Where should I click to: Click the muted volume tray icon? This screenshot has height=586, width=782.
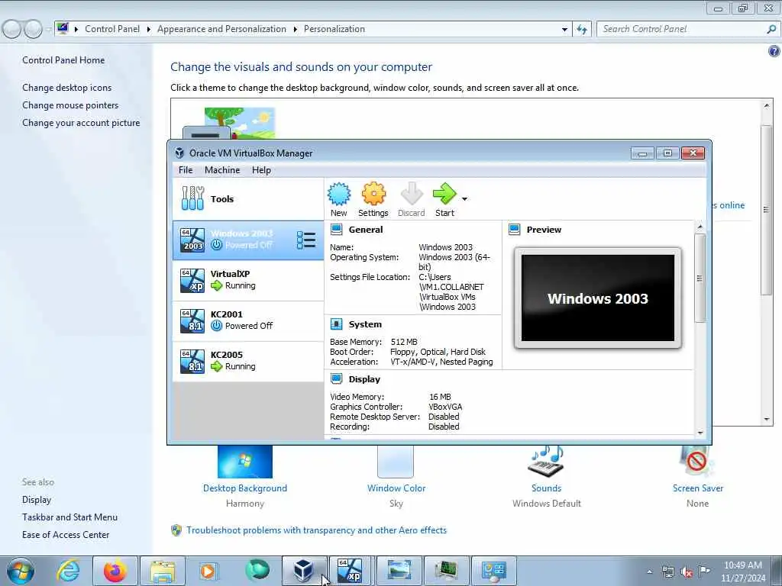click(x=687, y=572)
